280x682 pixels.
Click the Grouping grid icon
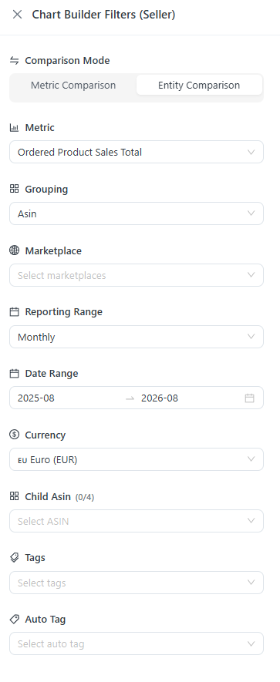click(x=15, y=189)
